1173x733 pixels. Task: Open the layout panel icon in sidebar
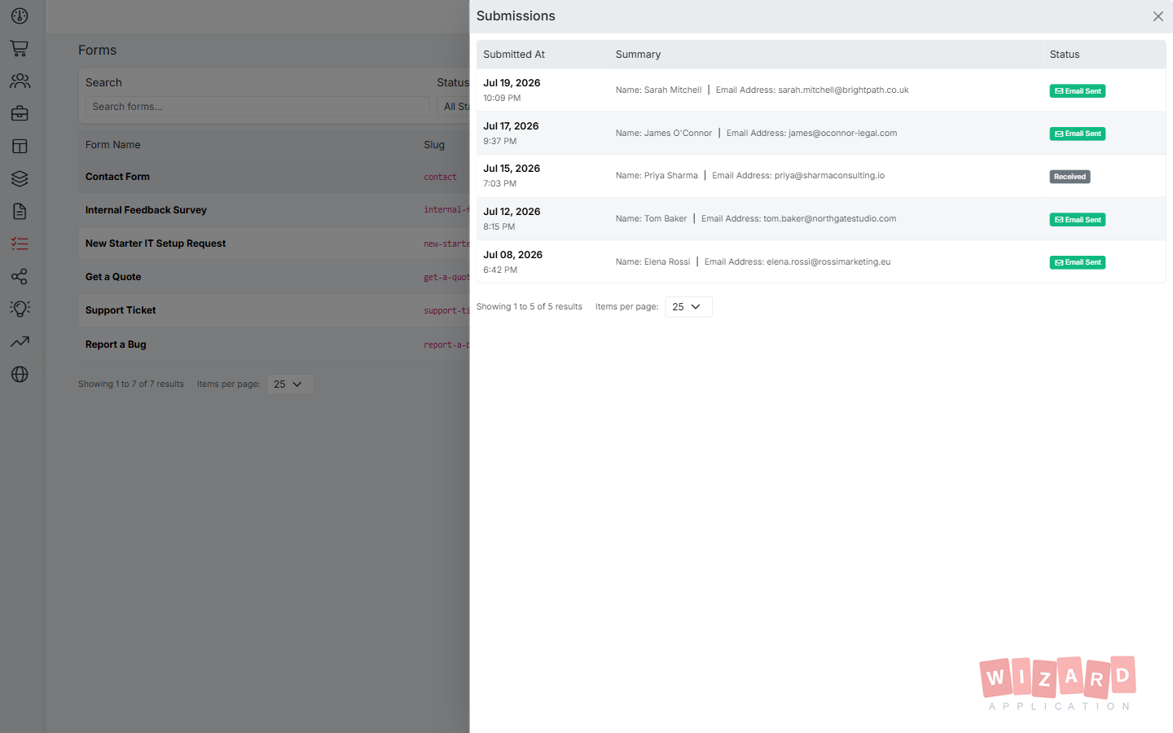pyautogui.click(x=20, y=147)
